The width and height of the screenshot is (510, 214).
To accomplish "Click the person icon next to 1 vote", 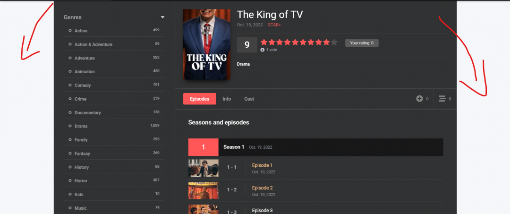I will tap(263, 50).
